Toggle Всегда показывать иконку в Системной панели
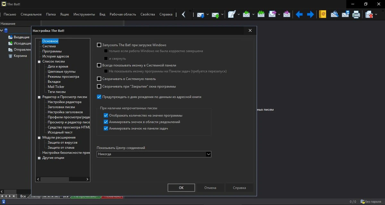Image resolution: width=385 pixels, height=205 pixels. pyautogui.click(x=99, y=65)
